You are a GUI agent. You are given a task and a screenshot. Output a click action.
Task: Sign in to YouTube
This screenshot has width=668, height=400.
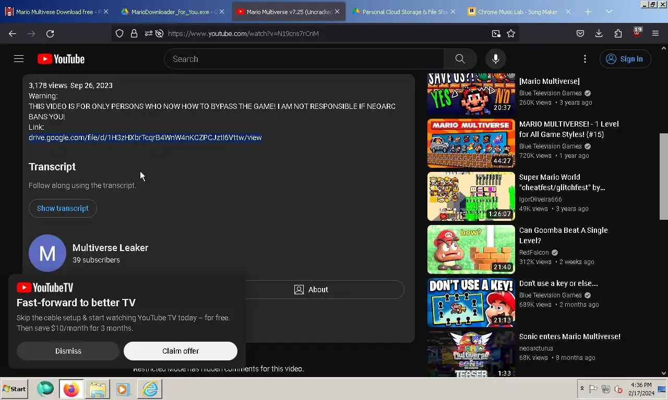[x=625, y=59]
